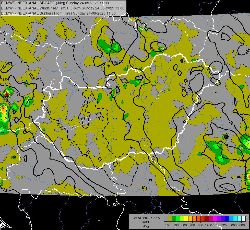
Task: Click the legend value '3000'
Action: tap(233, 225)
